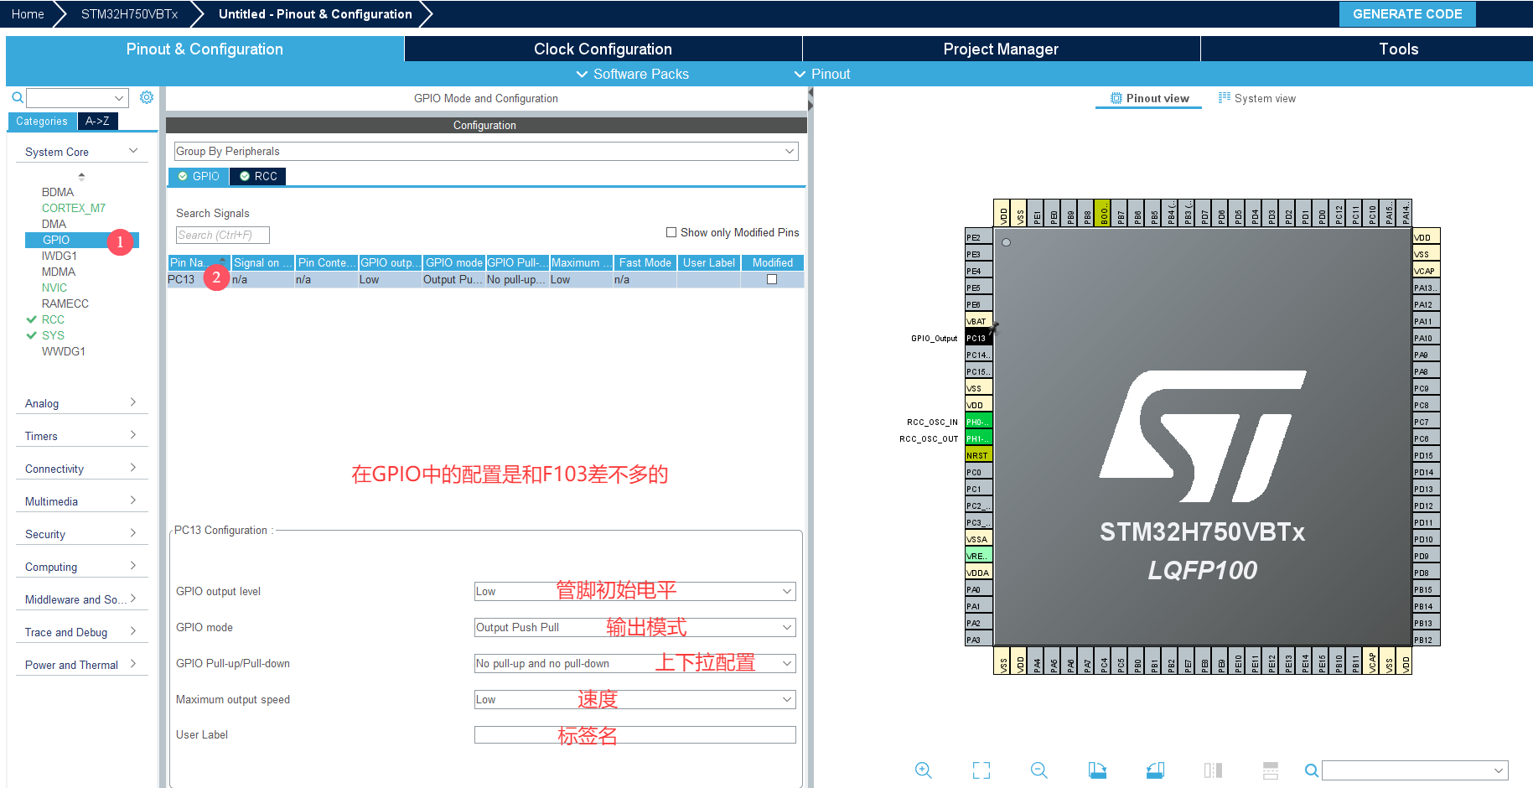The width and height of the screenshot is (1533, 788).
Task: Expand the Timers category
Action: [x=81, y=436]
